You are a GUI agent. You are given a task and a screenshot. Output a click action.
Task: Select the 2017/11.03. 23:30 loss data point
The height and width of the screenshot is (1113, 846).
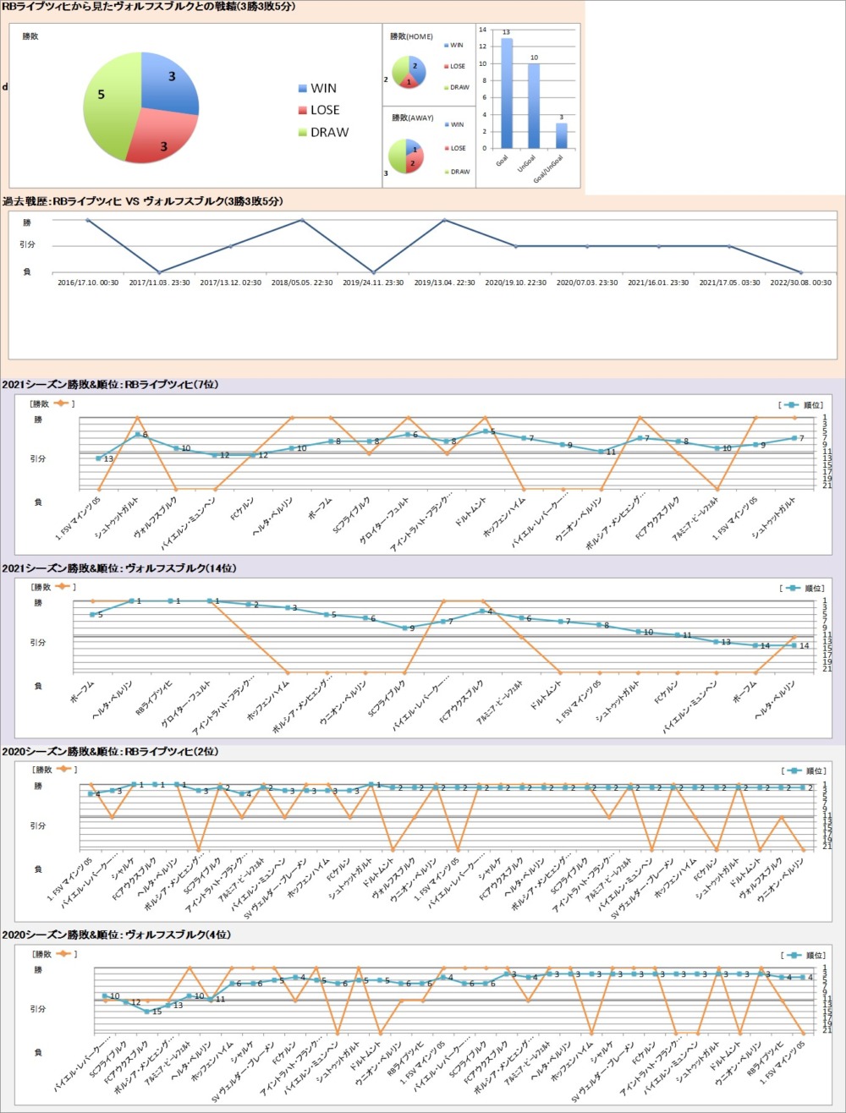[x=159, y=272]
